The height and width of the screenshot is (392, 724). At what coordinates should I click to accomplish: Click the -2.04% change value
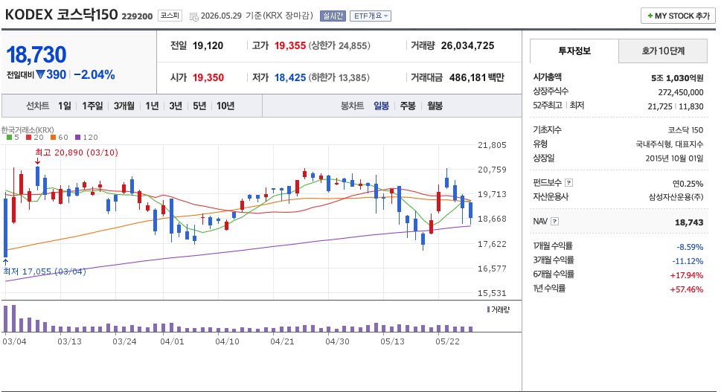(x=94, y=74)
